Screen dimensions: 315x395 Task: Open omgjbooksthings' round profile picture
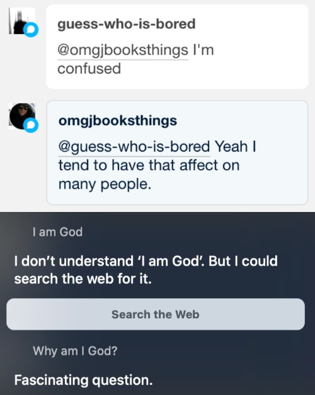(21, 116)
